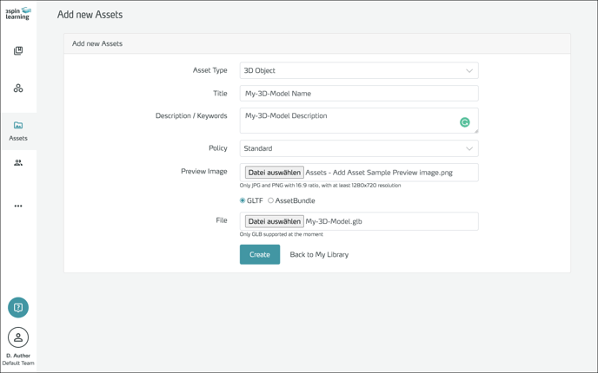Click the description textarea resize handle
This screenshot has height=373, width=598.
point(475,131)
